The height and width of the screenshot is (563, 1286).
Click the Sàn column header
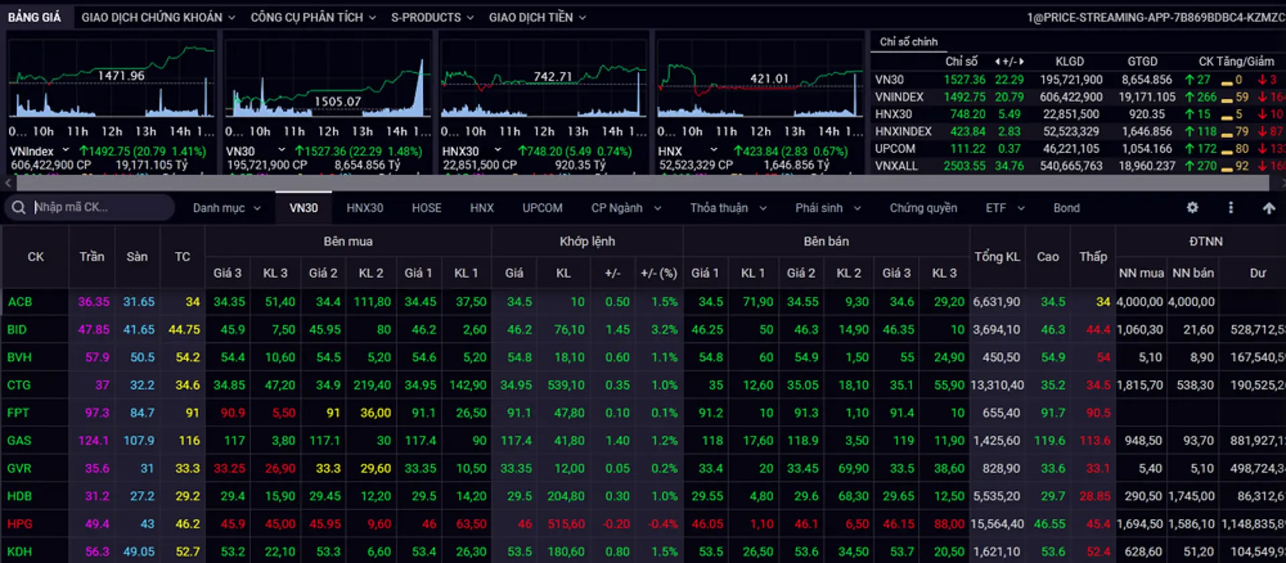coord(137,257)
